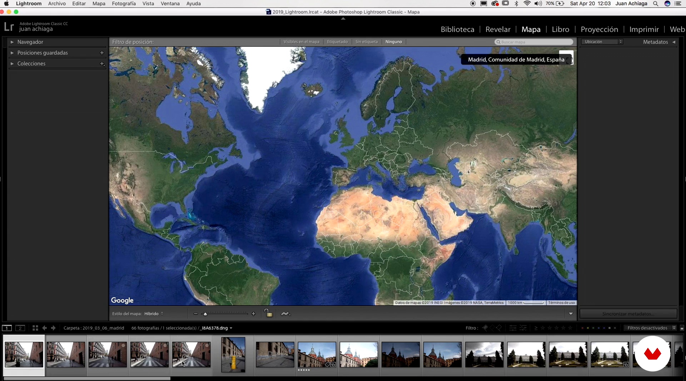Switch to the Revelar module
Screen dimensions: 686x381
coord(498,30)
